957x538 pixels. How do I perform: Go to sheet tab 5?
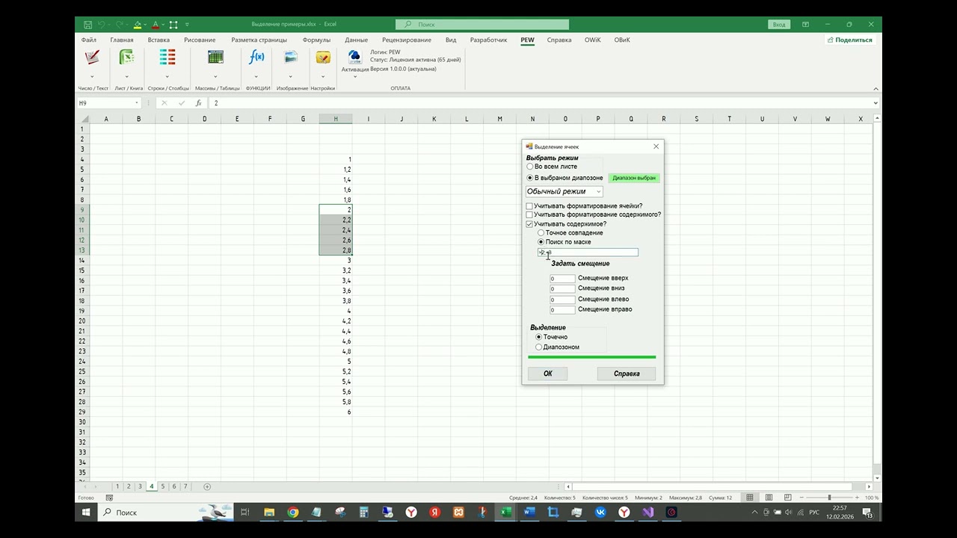coord(163,486)
